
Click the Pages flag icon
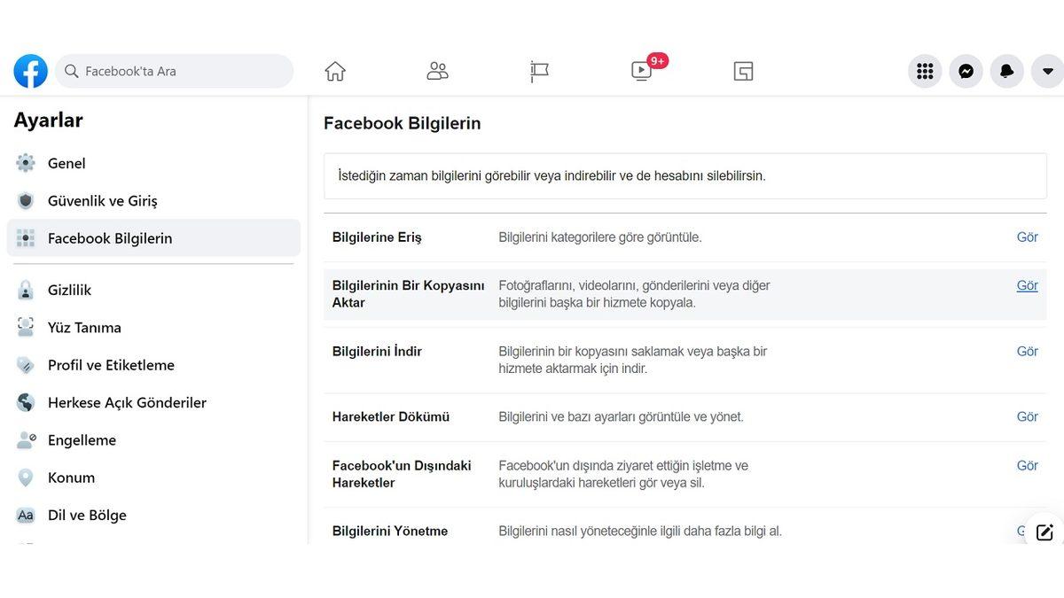pos(539,71)
